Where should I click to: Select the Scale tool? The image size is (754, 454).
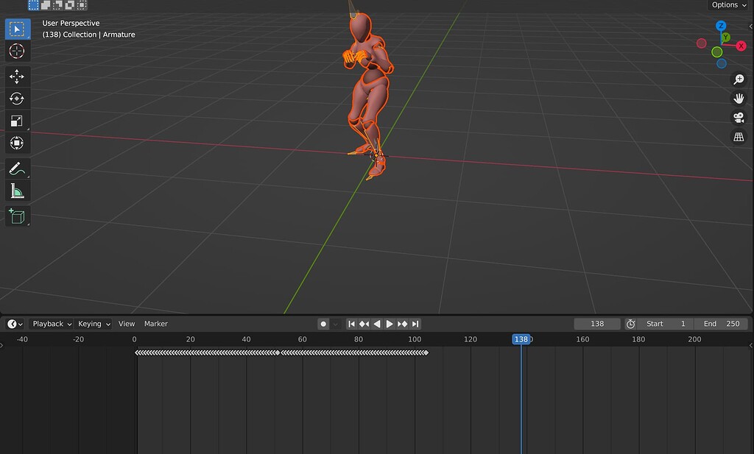tap(16, 121)
